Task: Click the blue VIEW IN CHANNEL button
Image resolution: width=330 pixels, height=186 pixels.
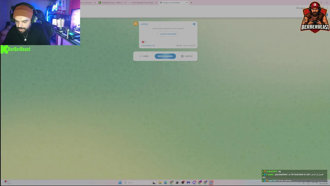Action: [x=165, y=56]
